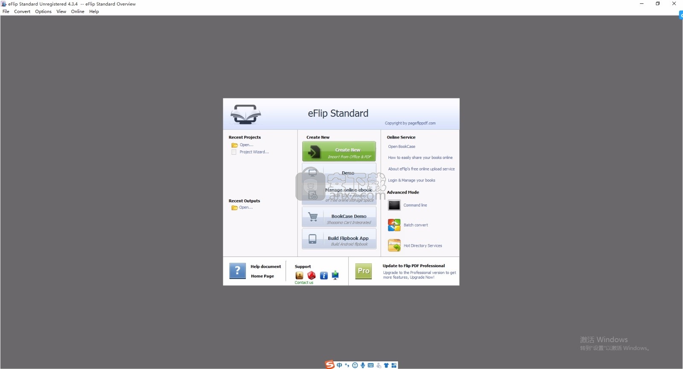Screen dimensions: 683x369
Task: Click the red Flash support icon
Action: (x=312, y=276)
